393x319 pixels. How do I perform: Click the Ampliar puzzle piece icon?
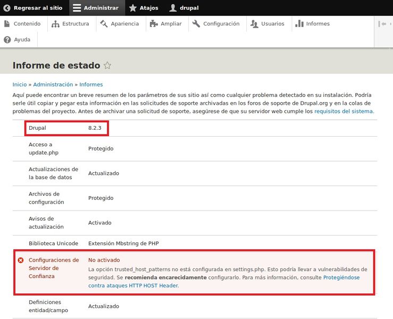click(x=154, y=24)
